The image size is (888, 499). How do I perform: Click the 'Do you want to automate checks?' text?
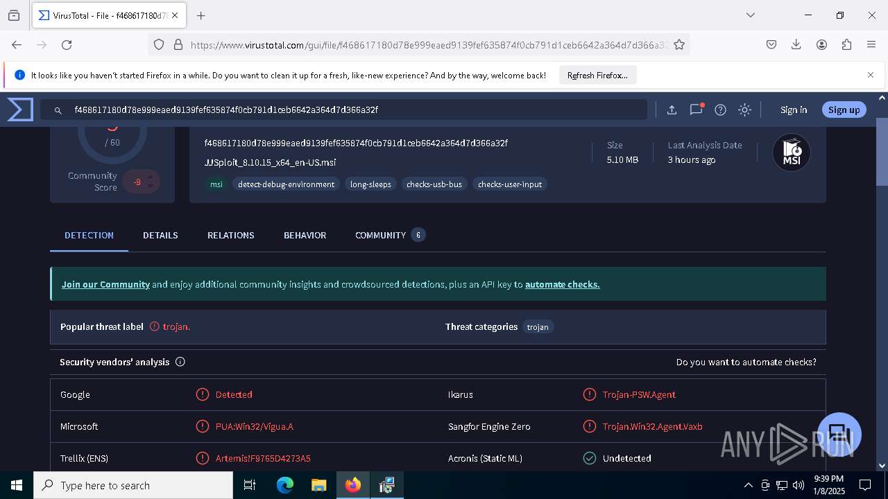746,362
